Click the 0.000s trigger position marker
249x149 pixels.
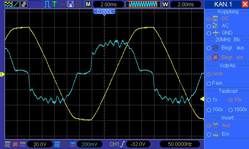click(x=104, y=11)
